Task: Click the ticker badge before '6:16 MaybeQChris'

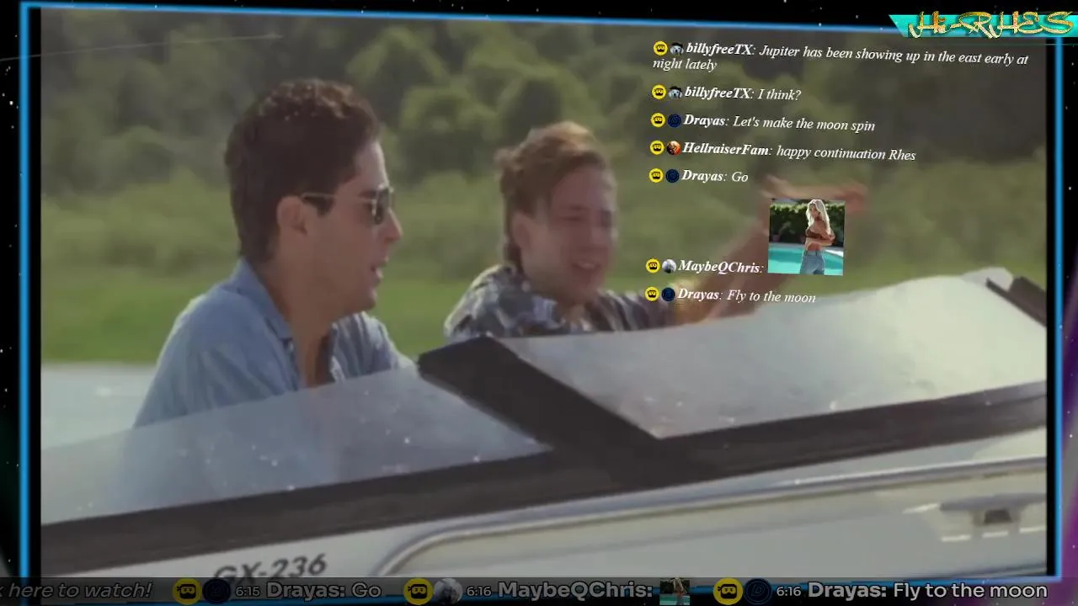Action: (419, 592)
